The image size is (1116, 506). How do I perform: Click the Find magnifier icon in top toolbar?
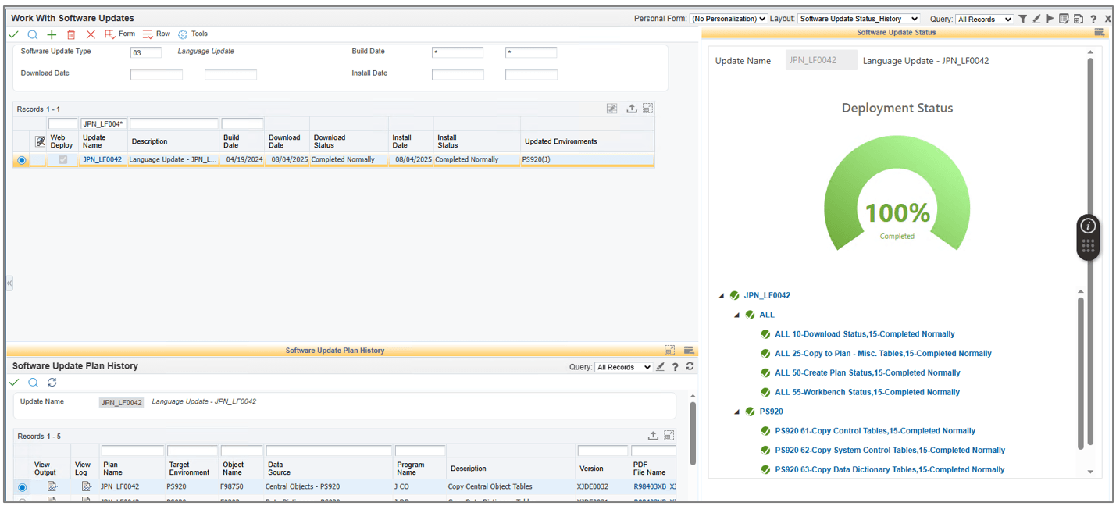click(33, 34)
